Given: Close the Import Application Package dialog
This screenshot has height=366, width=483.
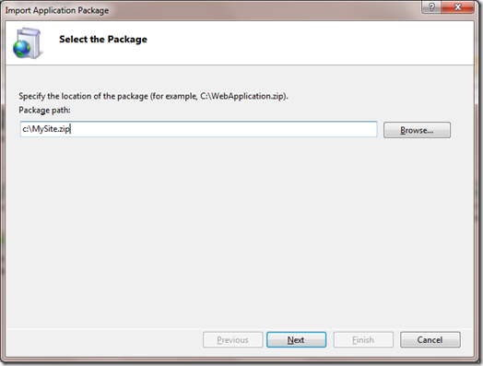Looking at the screenshot, I should tap(458, 6).
